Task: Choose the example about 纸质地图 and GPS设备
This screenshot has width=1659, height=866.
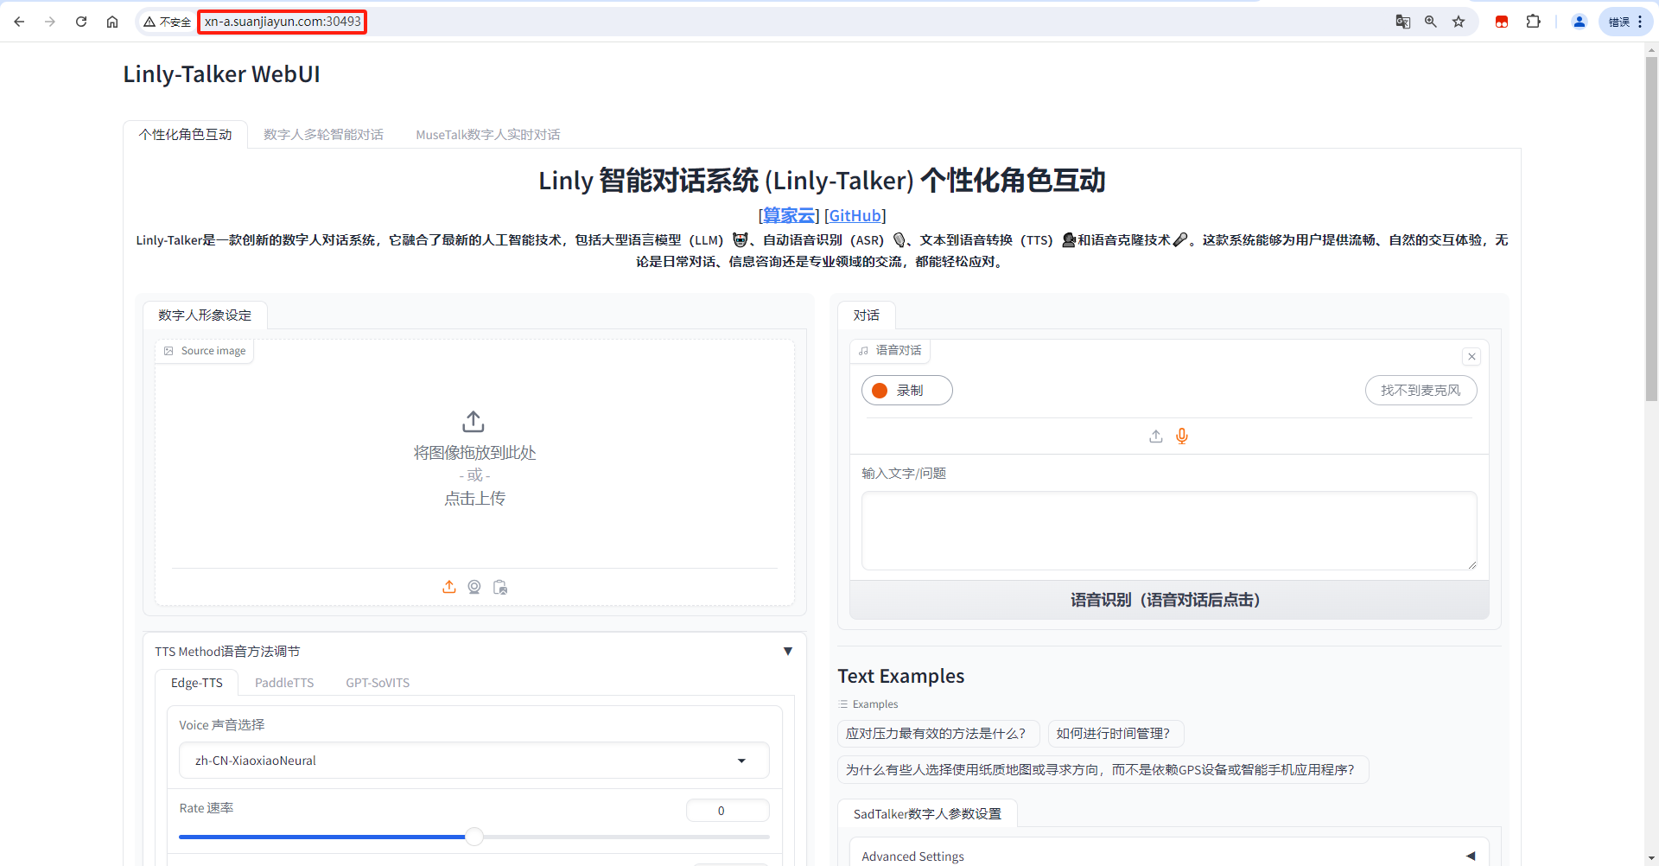Action: [x=1103, y=770]
